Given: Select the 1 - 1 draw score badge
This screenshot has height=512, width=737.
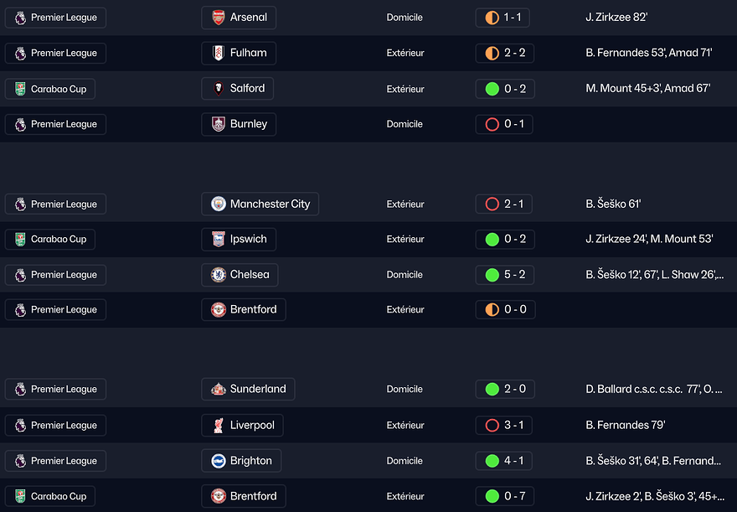Looking at the screenshot, I should (503, 18).
